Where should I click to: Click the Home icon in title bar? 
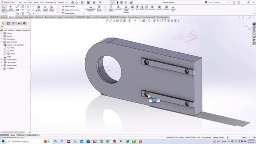tap(72, 2)
